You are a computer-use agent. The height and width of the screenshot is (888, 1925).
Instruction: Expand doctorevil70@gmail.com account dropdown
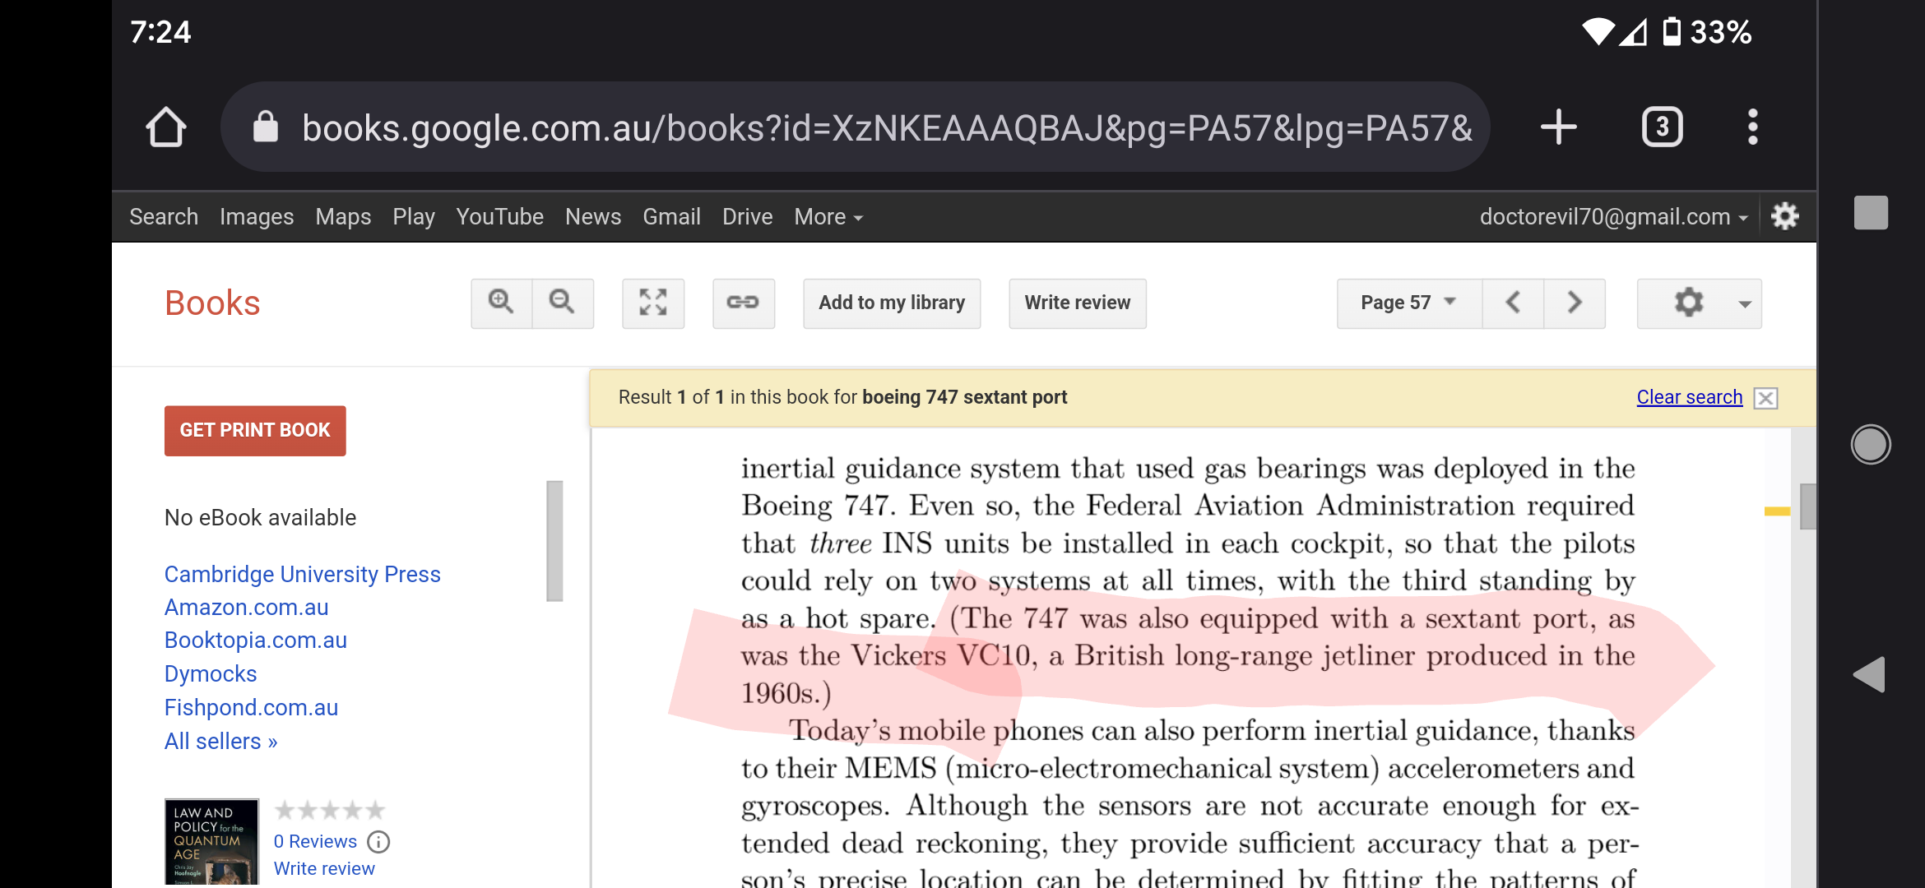(x=1613, y=217)
